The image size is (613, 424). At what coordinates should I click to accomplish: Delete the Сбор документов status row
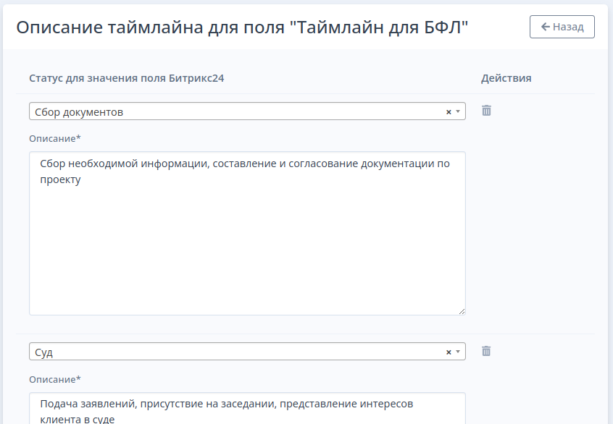[486, 111]
